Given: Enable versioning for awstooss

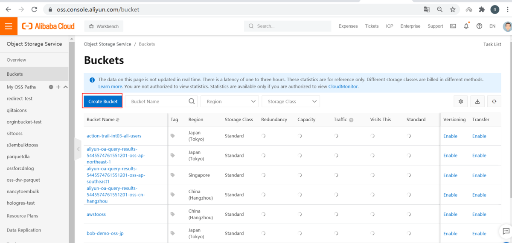Looking at the screenshot, I should coord(450,214).
